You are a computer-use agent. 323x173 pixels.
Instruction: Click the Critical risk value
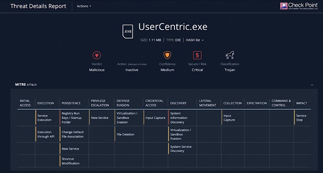197,70
